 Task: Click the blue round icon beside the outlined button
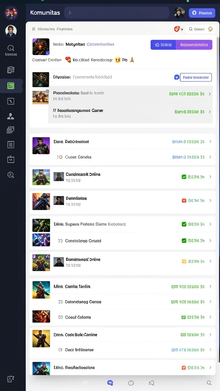click(176, 77)
